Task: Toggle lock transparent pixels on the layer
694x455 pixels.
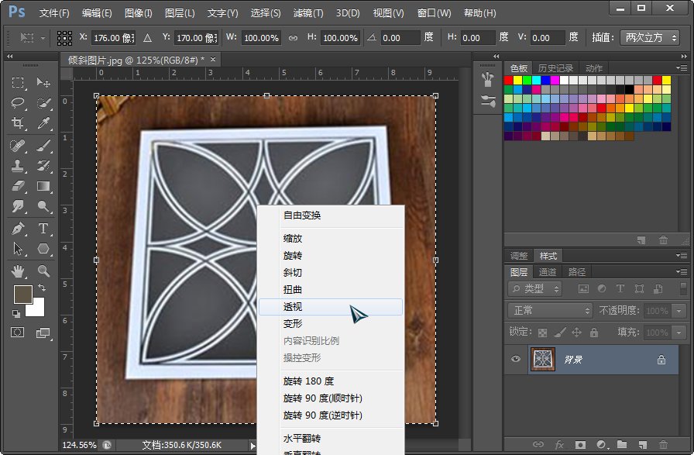Action: click(542, 333)
